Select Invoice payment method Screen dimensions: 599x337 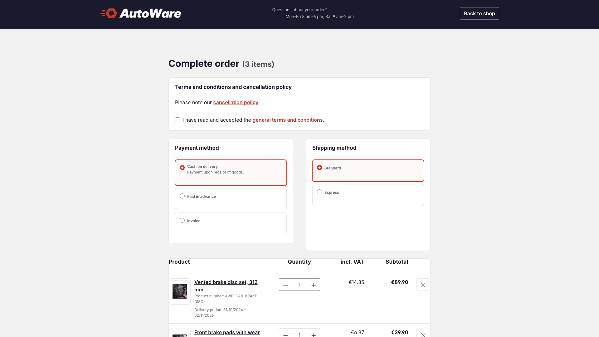coord(182,221)
